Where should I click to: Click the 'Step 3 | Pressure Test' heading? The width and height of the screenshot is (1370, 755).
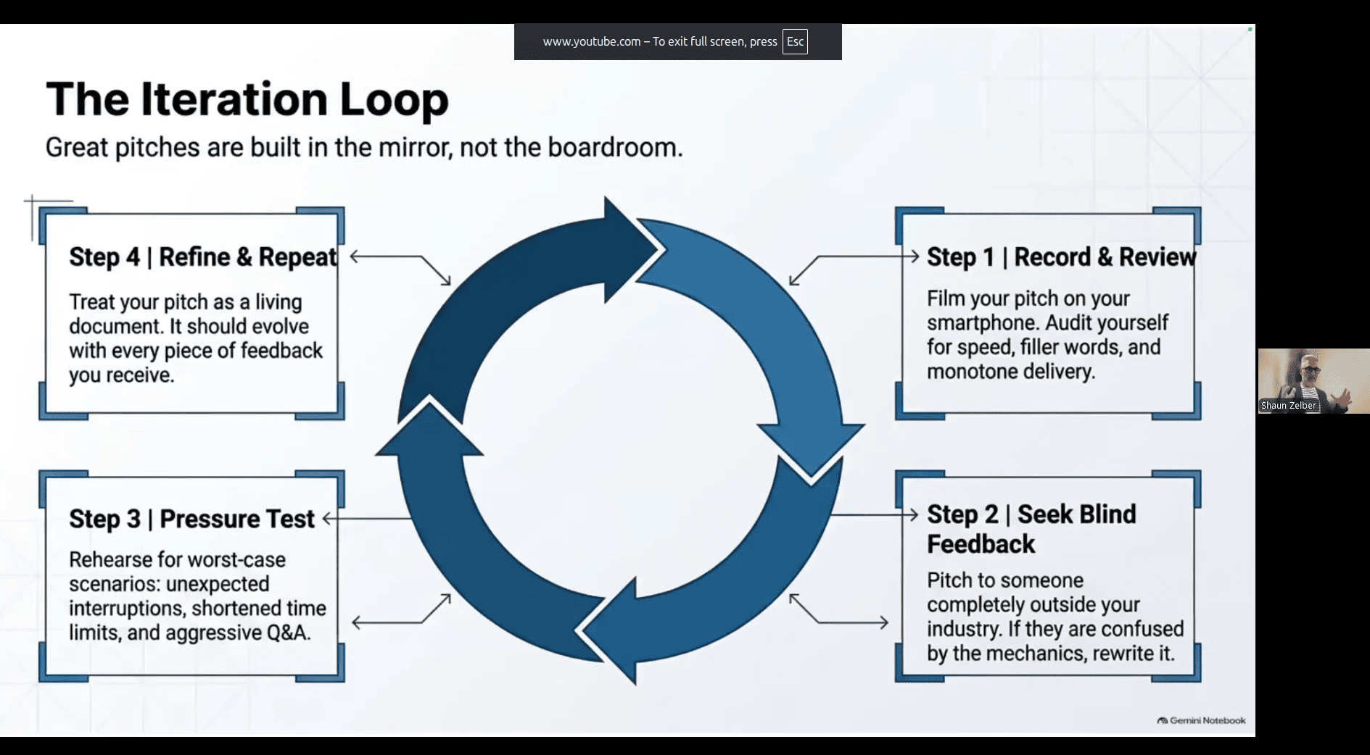pyautogui.click(x=192, y=520)
